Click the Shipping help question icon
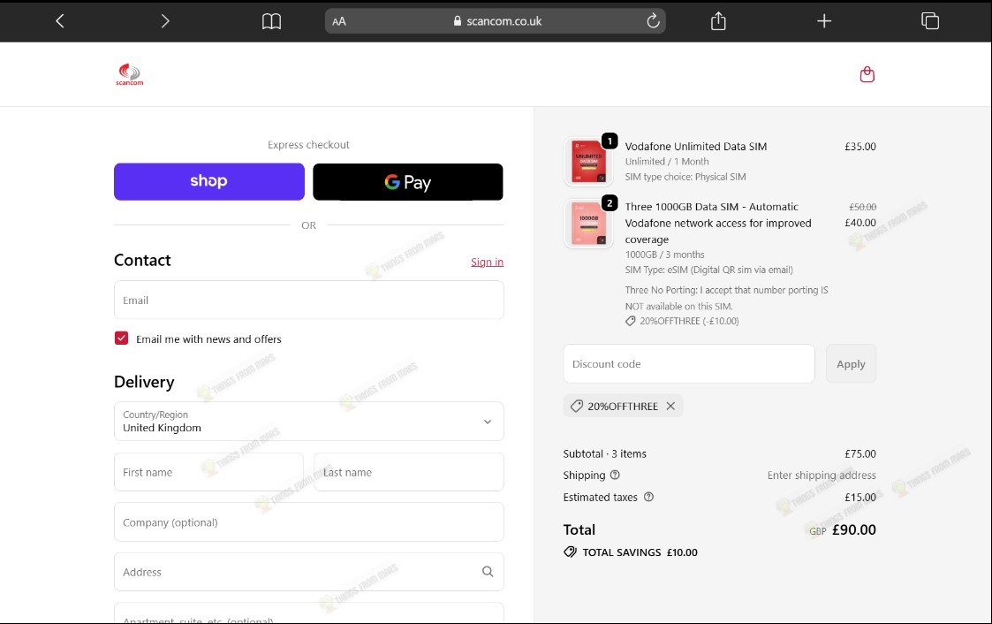Image resolution: width=992 pixels, height=624 pixels. [615, 475]
